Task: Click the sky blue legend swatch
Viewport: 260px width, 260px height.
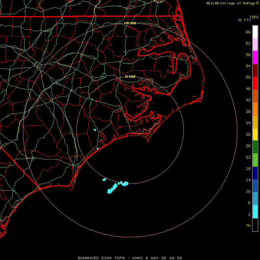Action: click(255, 199)
